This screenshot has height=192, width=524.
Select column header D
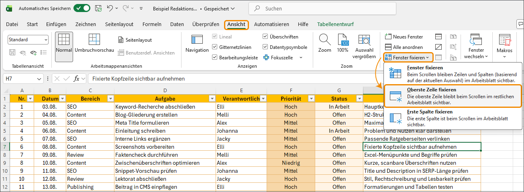click(x=165, y=91)
